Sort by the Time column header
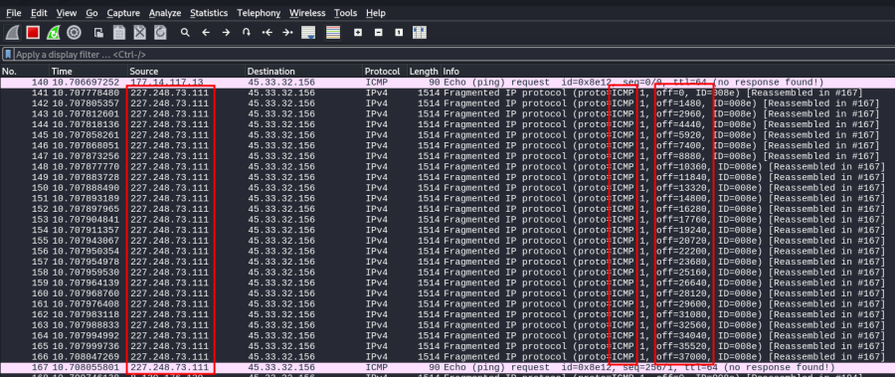The height and width of the screenshot is (377, 895). click(x=88, y=72)
